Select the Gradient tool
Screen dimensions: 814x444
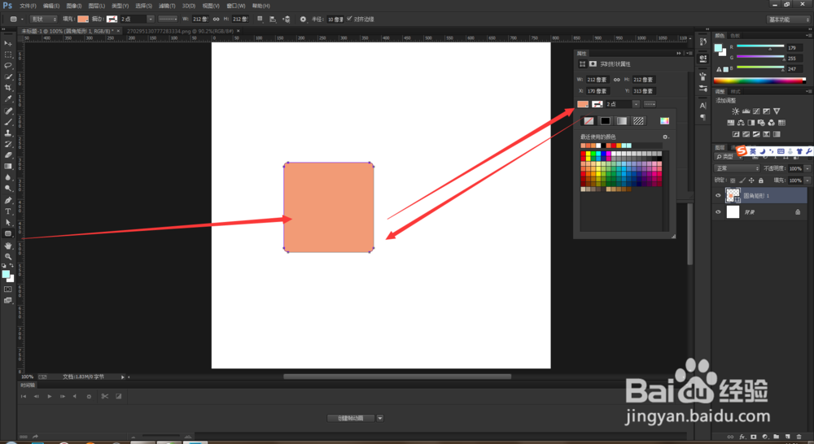(x=8, y=167)
